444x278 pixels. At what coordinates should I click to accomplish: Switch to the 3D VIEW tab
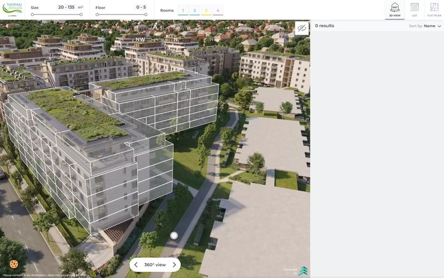395,10
